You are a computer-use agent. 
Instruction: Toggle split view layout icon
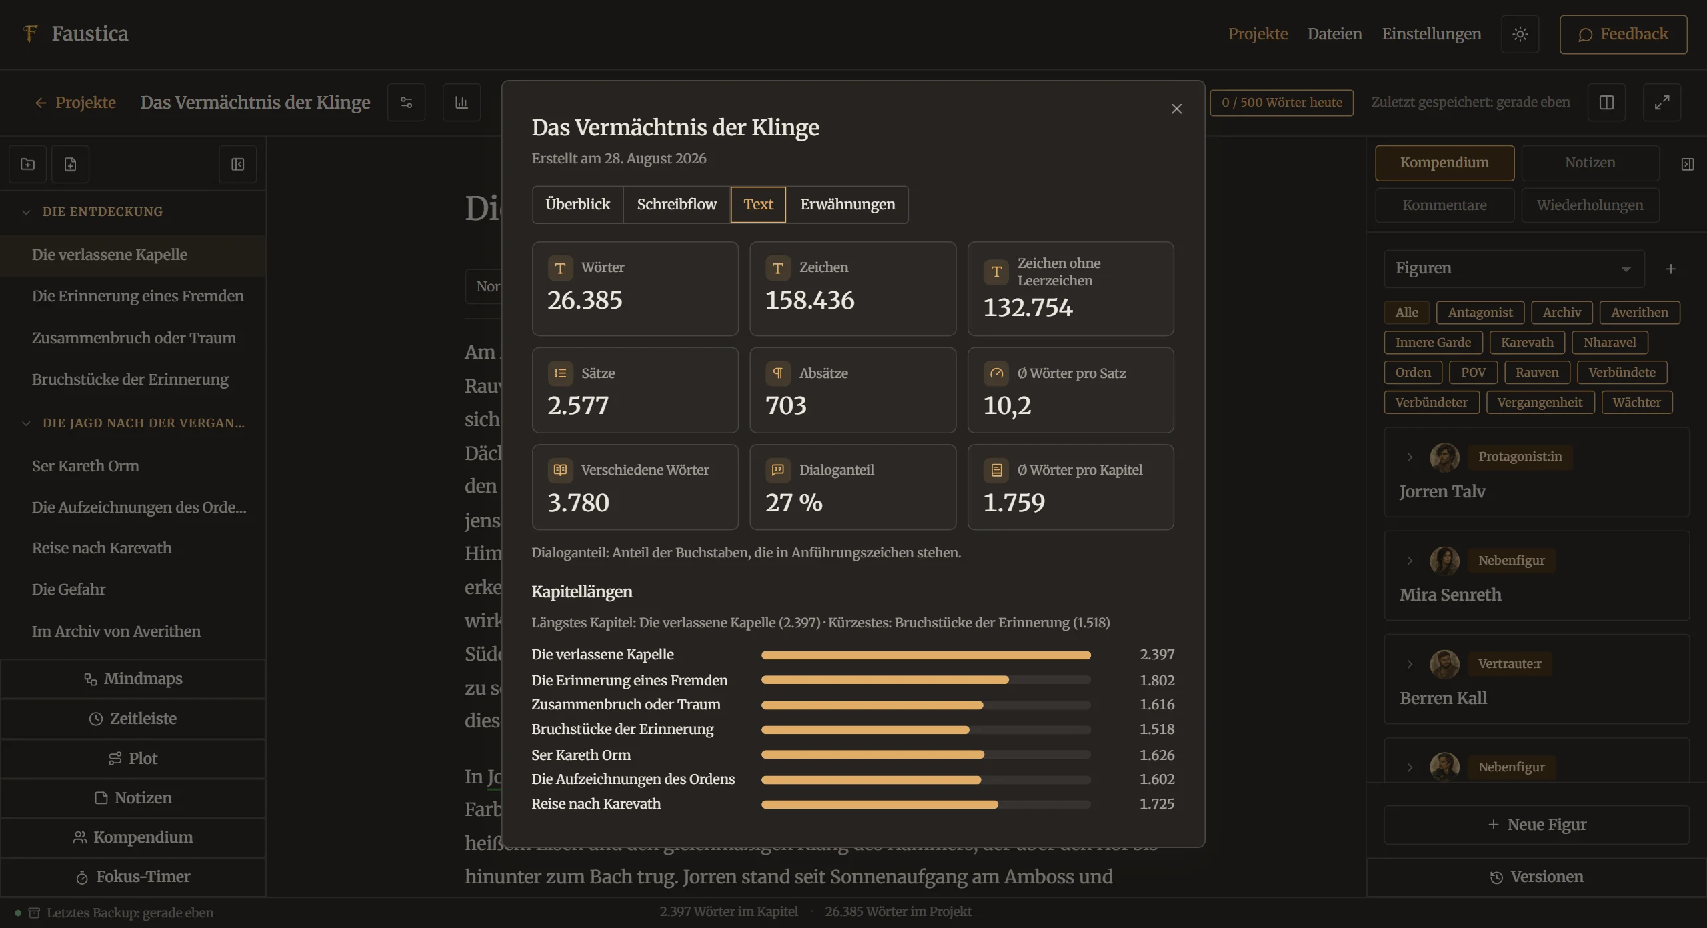coord(1606,103)
